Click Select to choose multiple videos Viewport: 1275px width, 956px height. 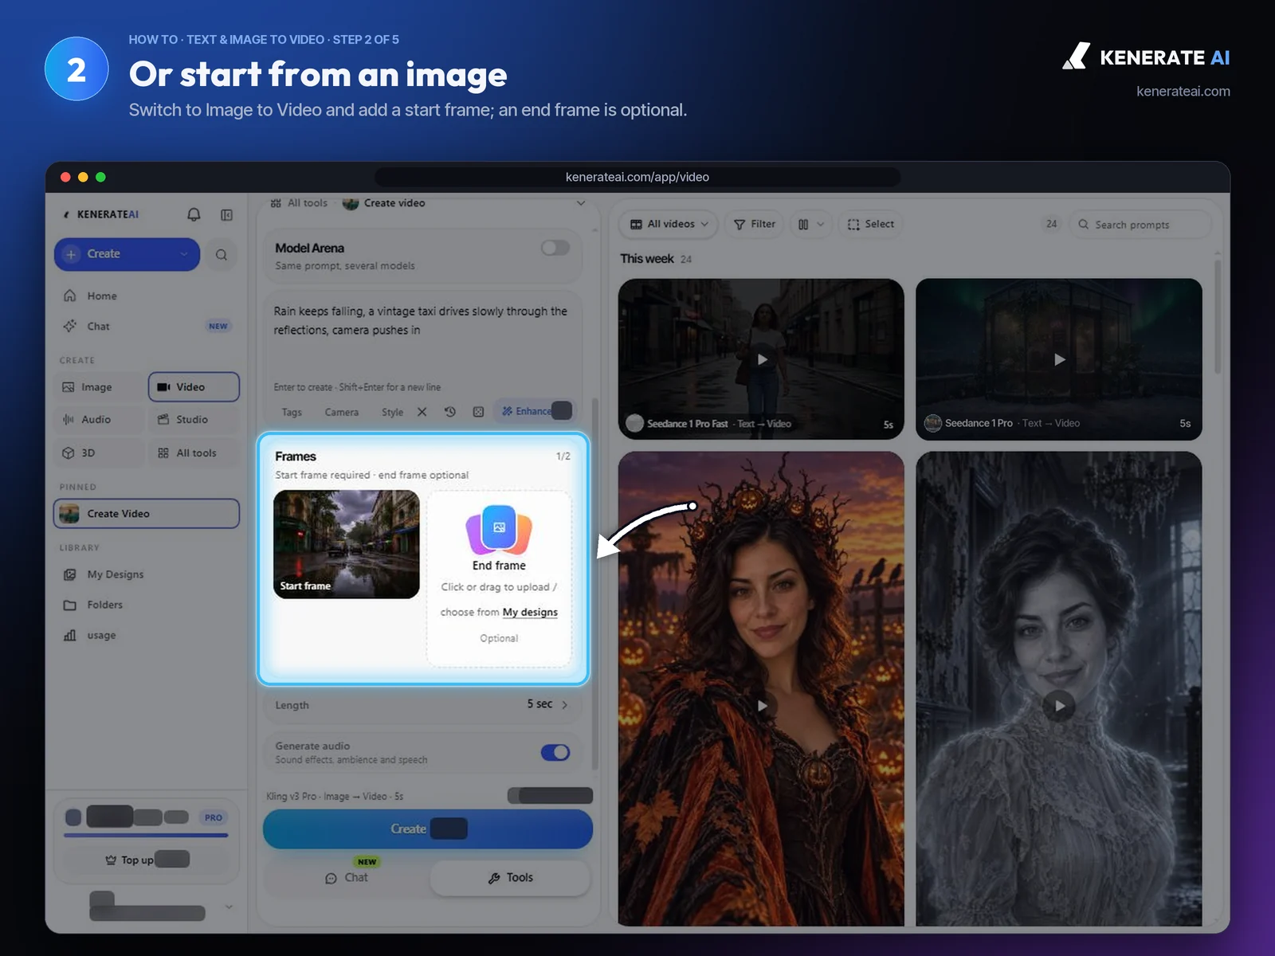coord(871,225)
